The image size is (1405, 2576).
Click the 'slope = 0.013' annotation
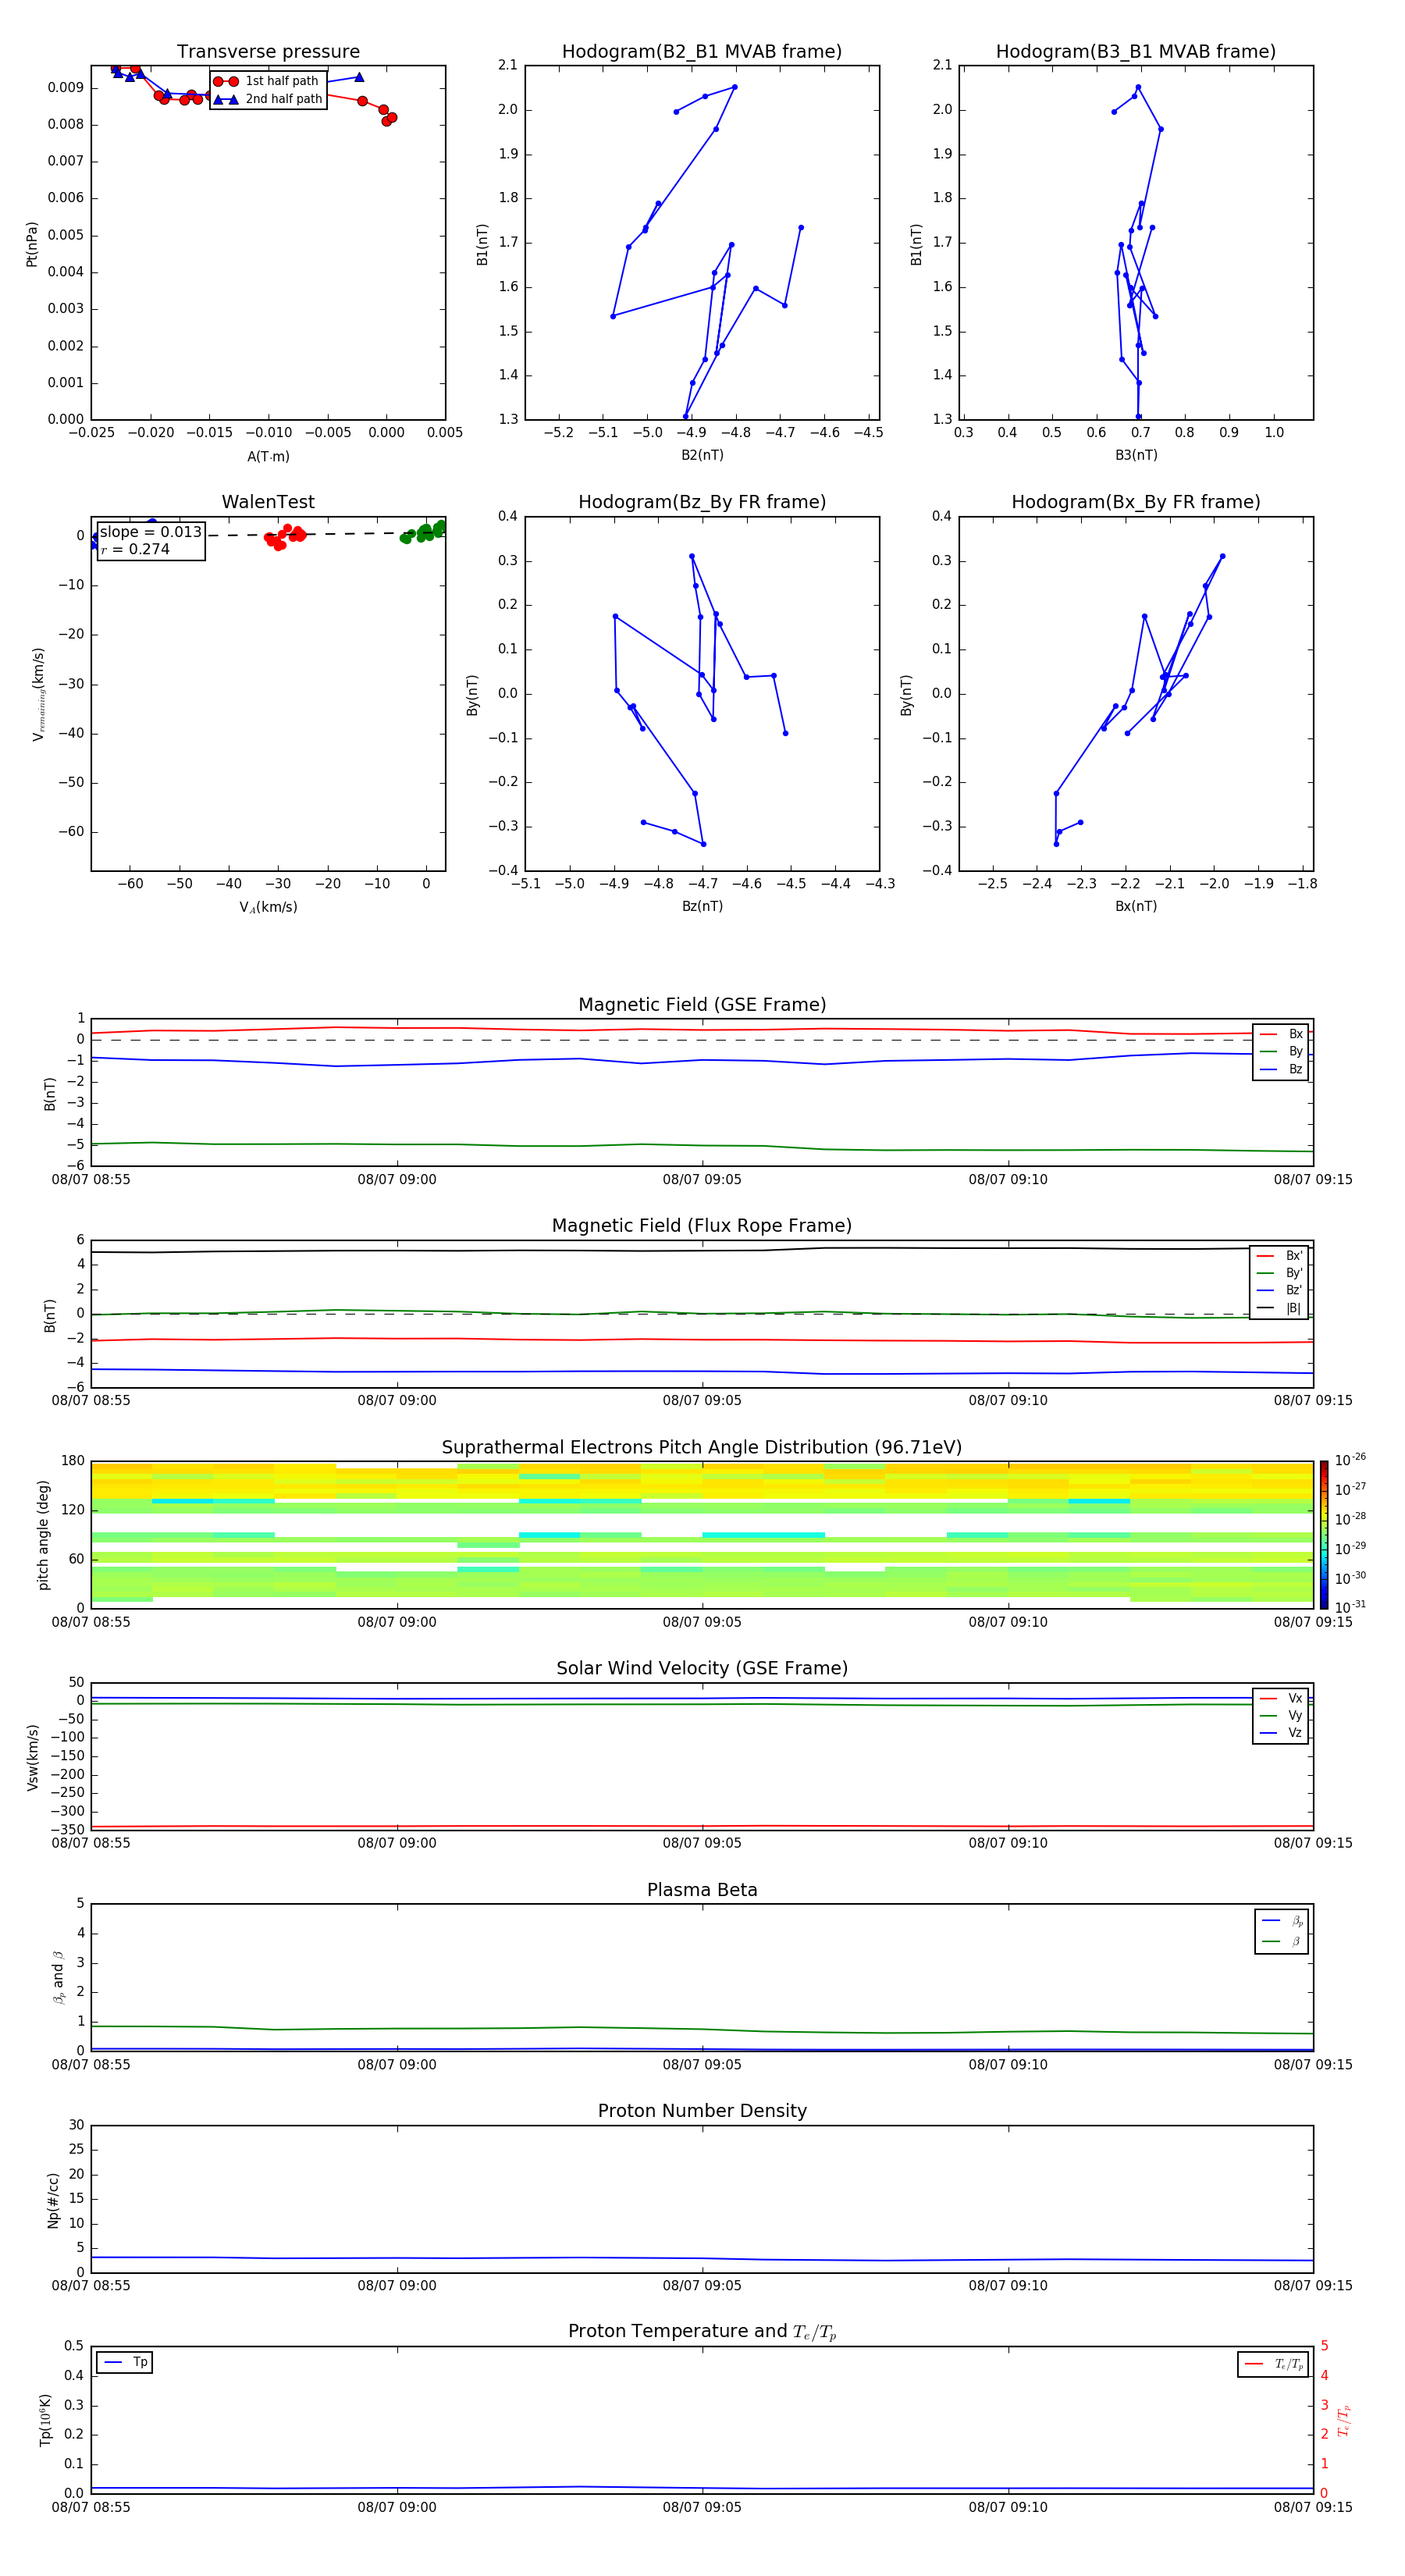[x=151, y=532]
